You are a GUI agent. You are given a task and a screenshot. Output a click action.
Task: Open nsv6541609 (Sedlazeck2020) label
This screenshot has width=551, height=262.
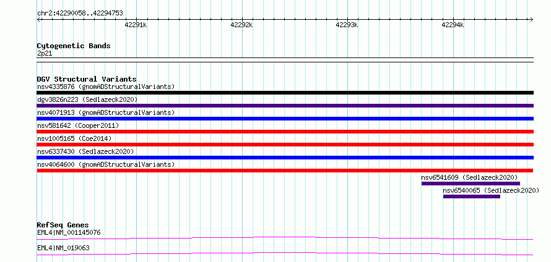(469, 177)
